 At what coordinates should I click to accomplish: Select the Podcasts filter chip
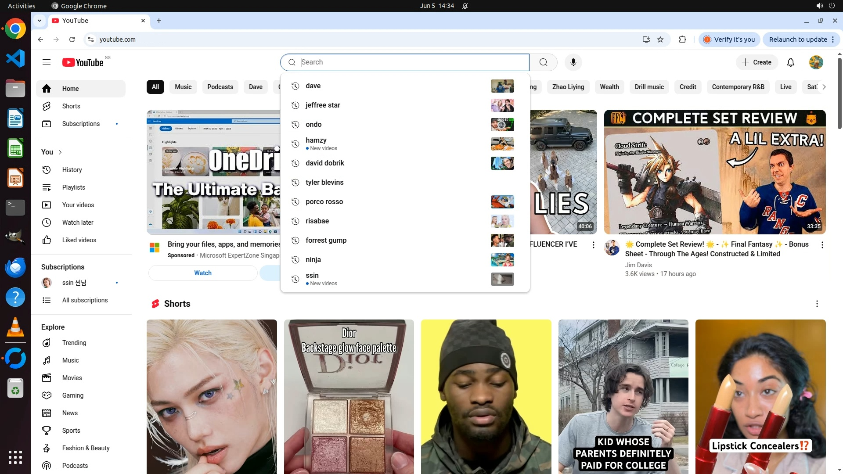click(220, 87)
